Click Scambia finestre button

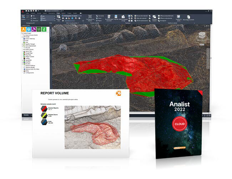(154, 18)
